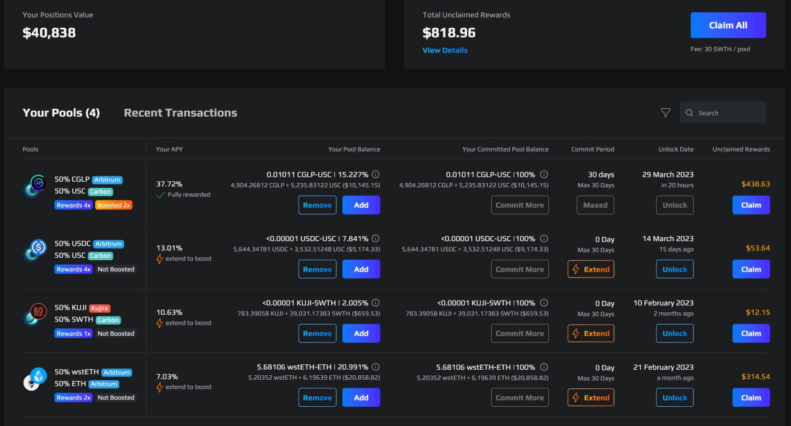The width and height of the screenshot is (791, 426).
Task: Remove liquidity from KUJI-SWTH pool
Action: coord(317,333)
